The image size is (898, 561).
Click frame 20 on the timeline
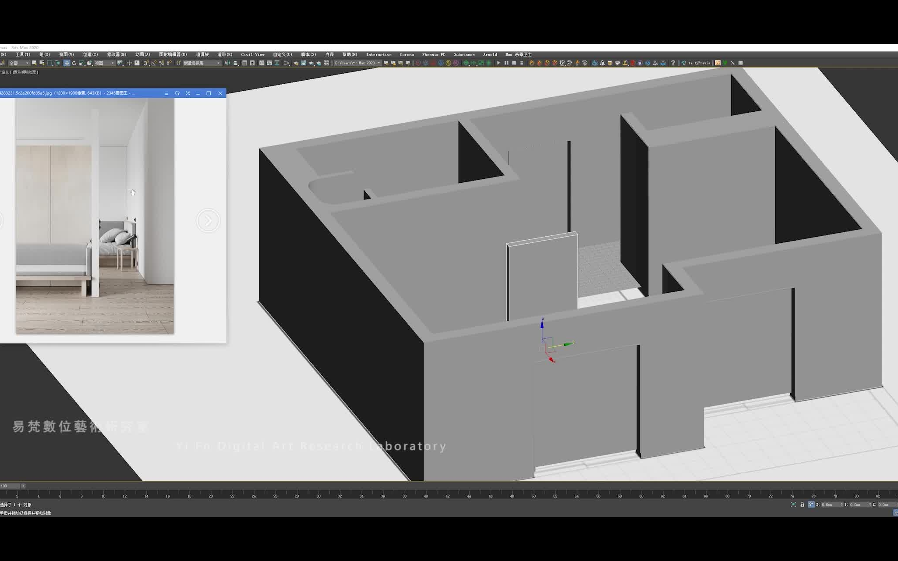click(211, 495)
